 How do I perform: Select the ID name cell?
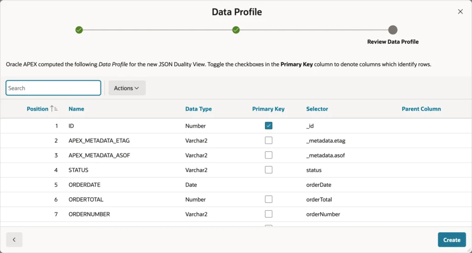71,126
